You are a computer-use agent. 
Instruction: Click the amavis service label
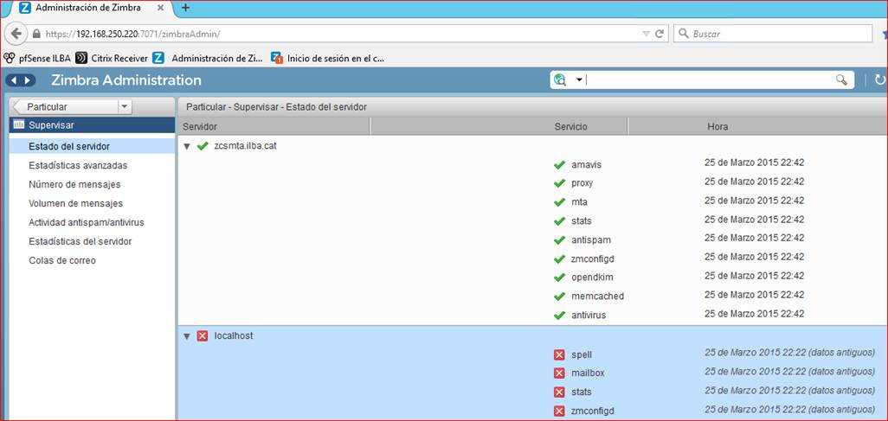pyautogui.click(x=586, y=164)
